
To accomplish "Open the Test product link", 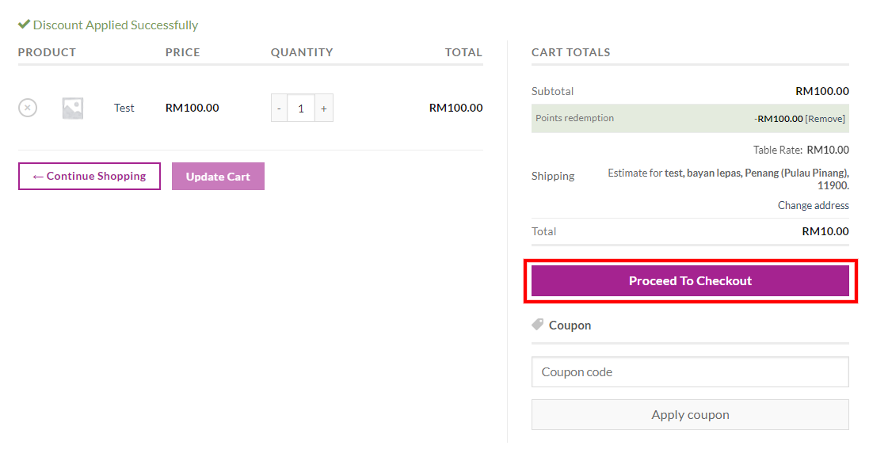I will click(124, 108).
